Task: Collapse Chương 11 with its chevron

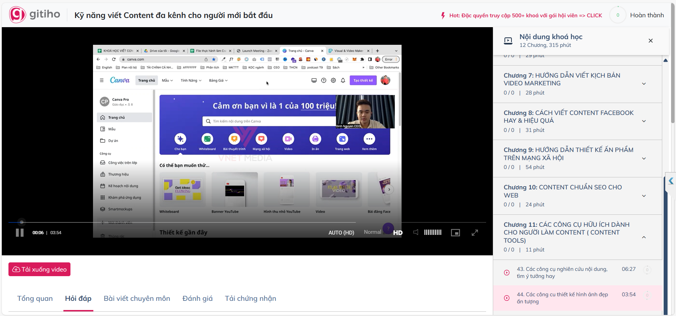Action: click(x=644, y=237)
